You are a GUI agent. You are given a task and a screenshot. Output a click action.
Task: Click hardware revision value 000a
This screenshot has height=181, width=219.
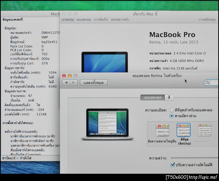tap(45, 59)
